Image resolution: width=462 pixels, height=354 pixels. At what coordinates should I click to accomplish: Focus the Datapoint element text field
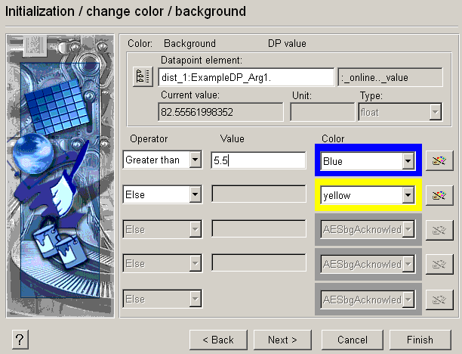click(245, 77)
